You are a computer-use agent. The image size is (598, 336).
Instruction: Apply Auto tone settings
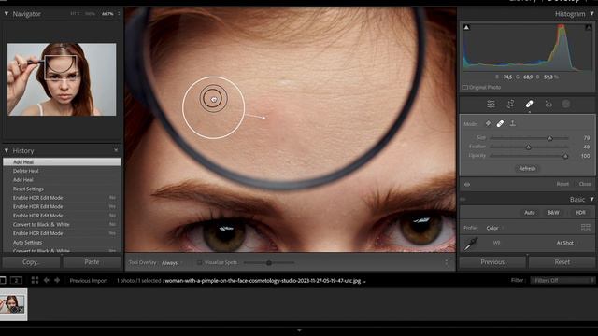click(x=530, y=213)
